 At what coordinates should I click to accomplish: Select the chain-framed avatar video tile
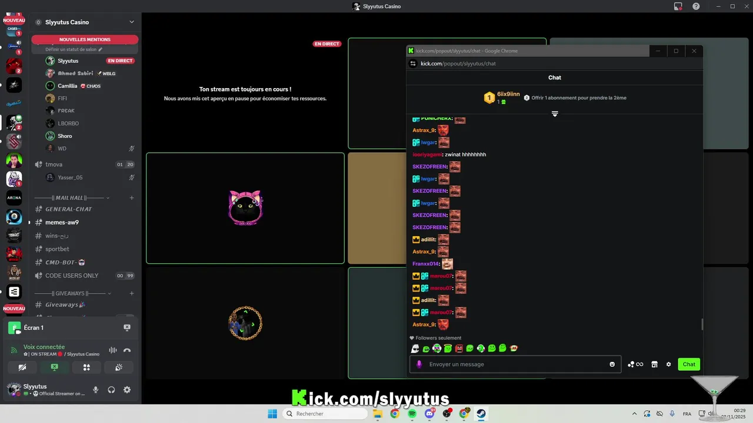point(245,323)
